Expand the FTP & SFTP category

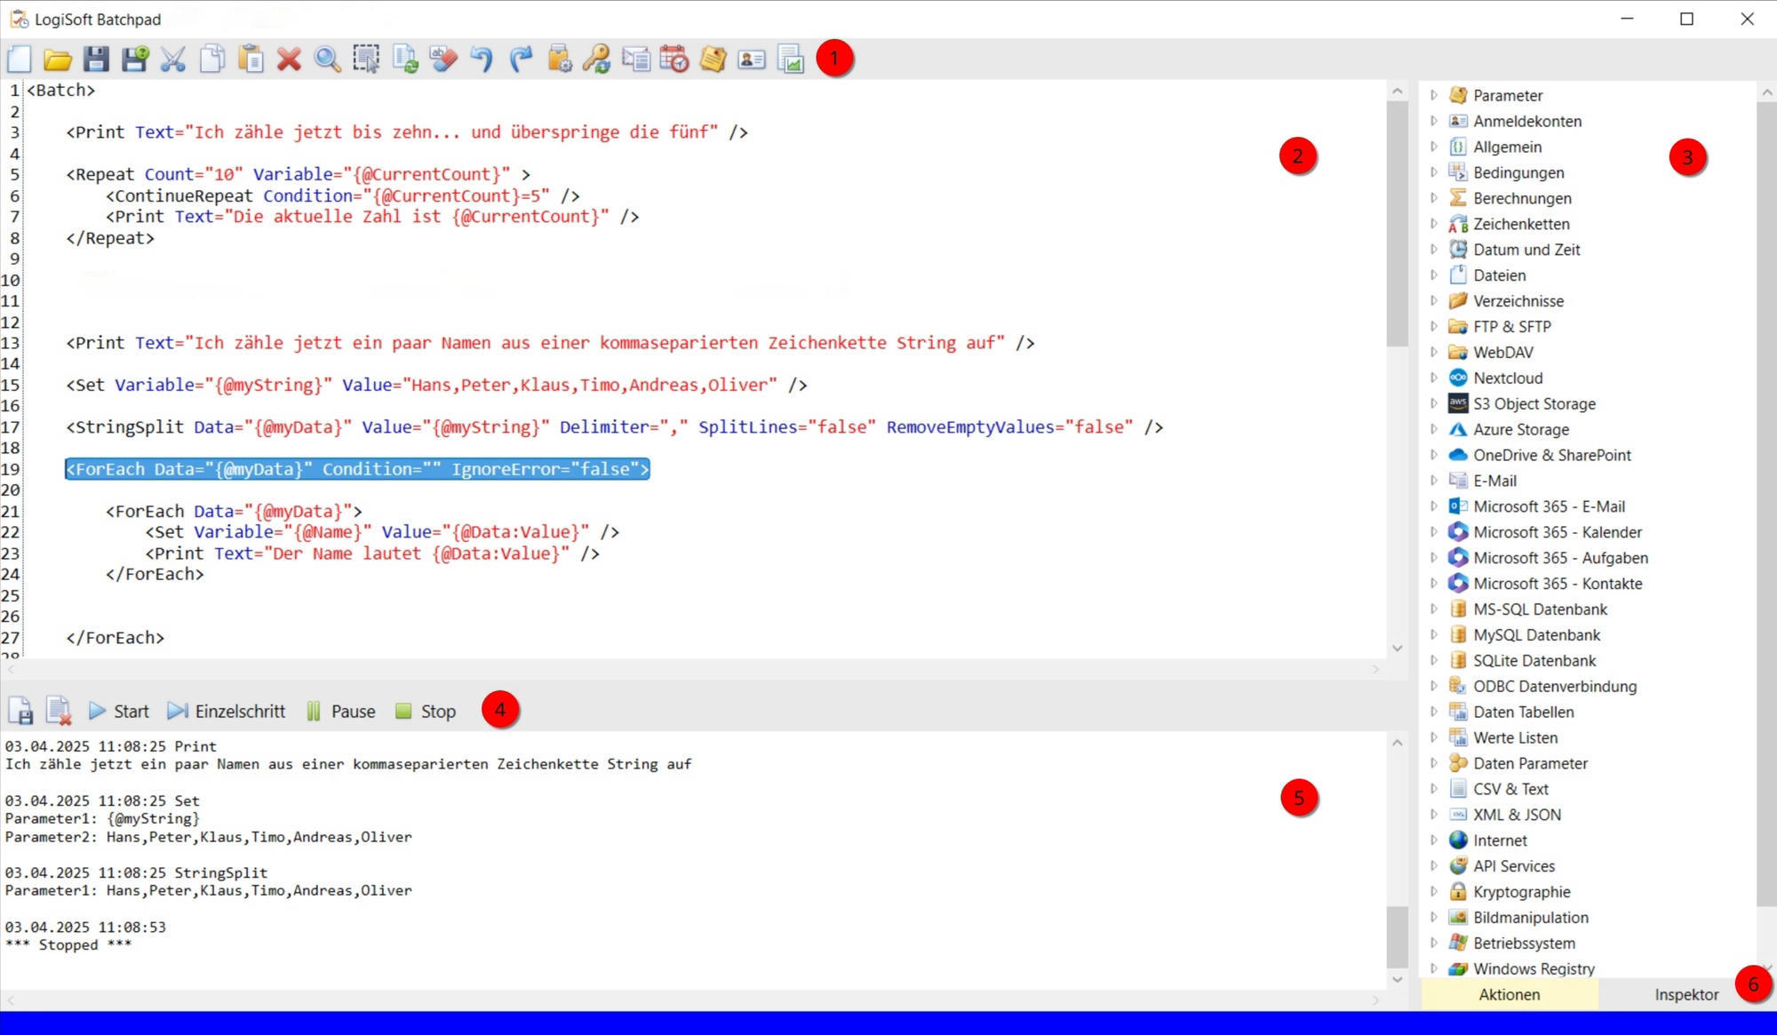tap(1433, 326)
